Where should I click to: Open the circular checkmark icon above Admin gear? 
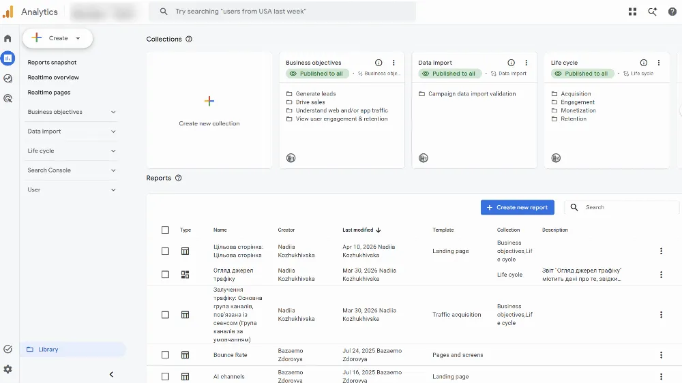tap(8, 349)
